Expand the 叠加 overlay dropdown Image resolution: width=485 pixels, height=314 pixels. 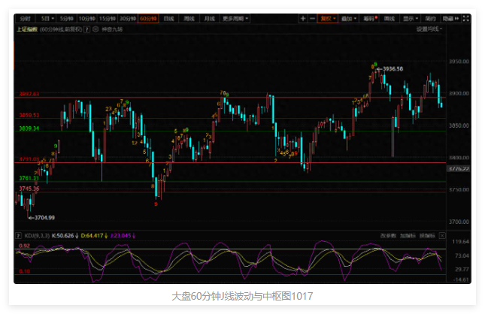pos(348,17)
